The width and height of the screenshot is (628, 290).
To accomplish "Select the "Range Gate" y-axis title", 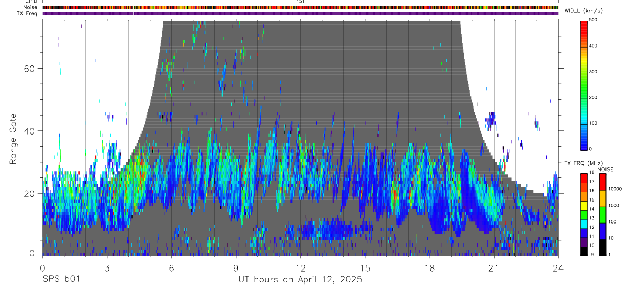I will point(13,139).
